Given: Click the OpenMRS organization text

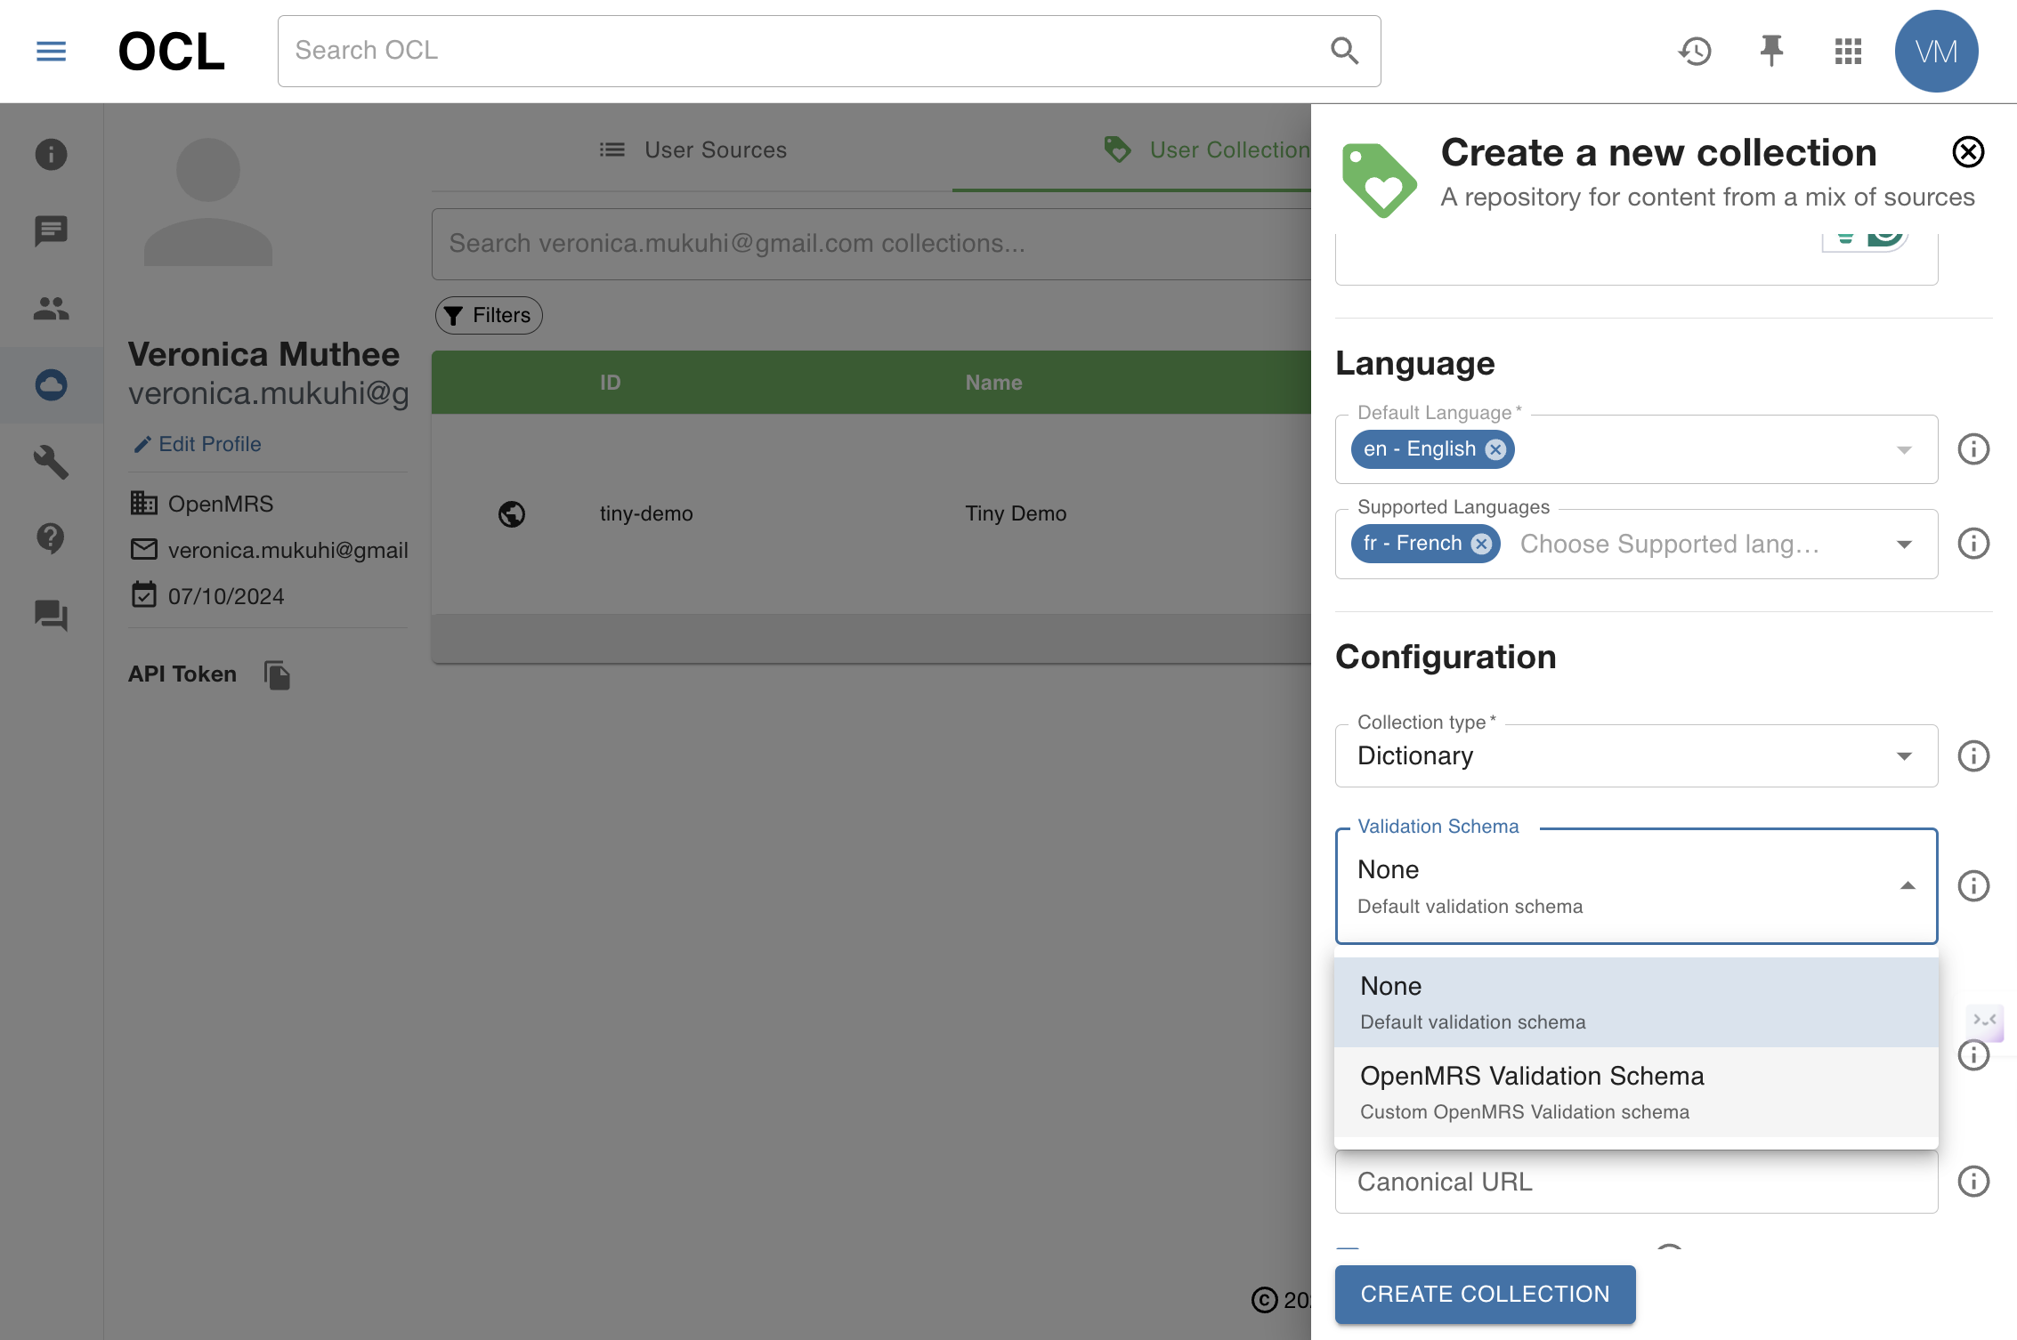Looking at the screenshot, I should (x=221, y=504).
